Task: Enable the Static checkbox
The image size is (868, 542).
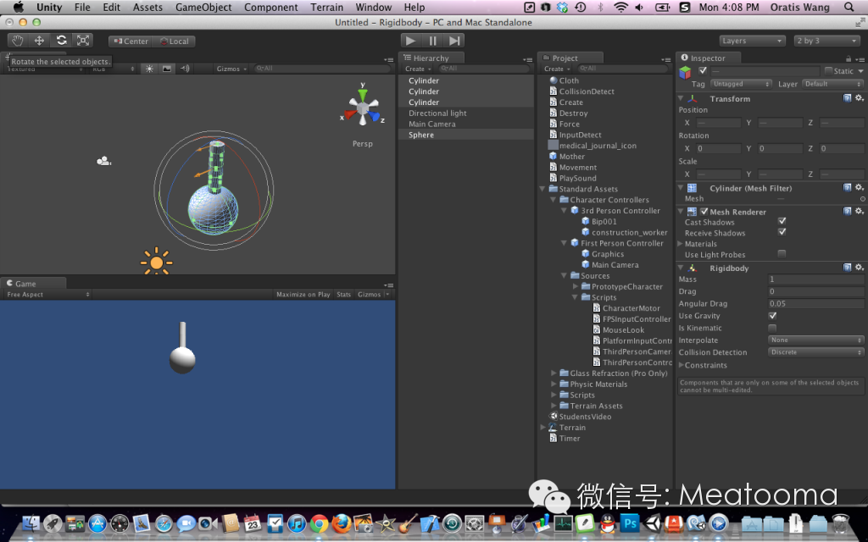Action: point(828,71)
